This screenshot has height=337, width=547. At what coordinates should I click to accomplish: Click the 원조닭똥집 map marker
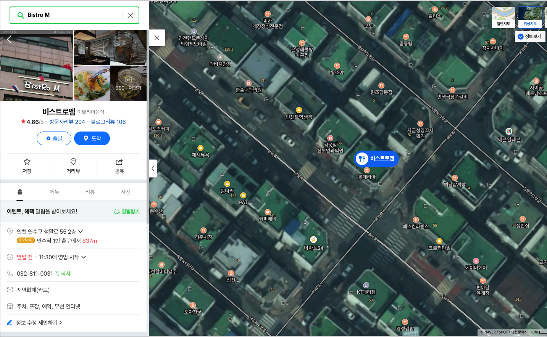tap(381, 85)
